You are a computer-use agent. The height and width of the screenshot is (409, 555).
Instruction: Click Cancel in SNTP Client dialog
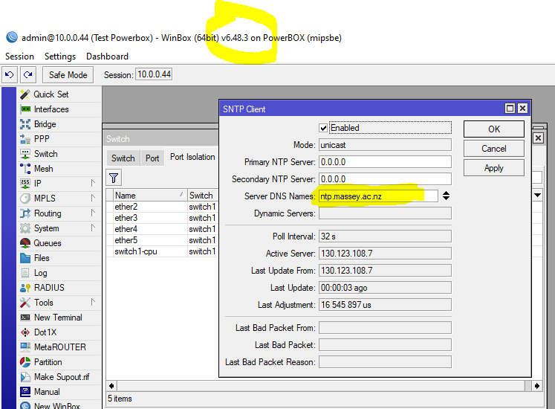tap(494, 149)
